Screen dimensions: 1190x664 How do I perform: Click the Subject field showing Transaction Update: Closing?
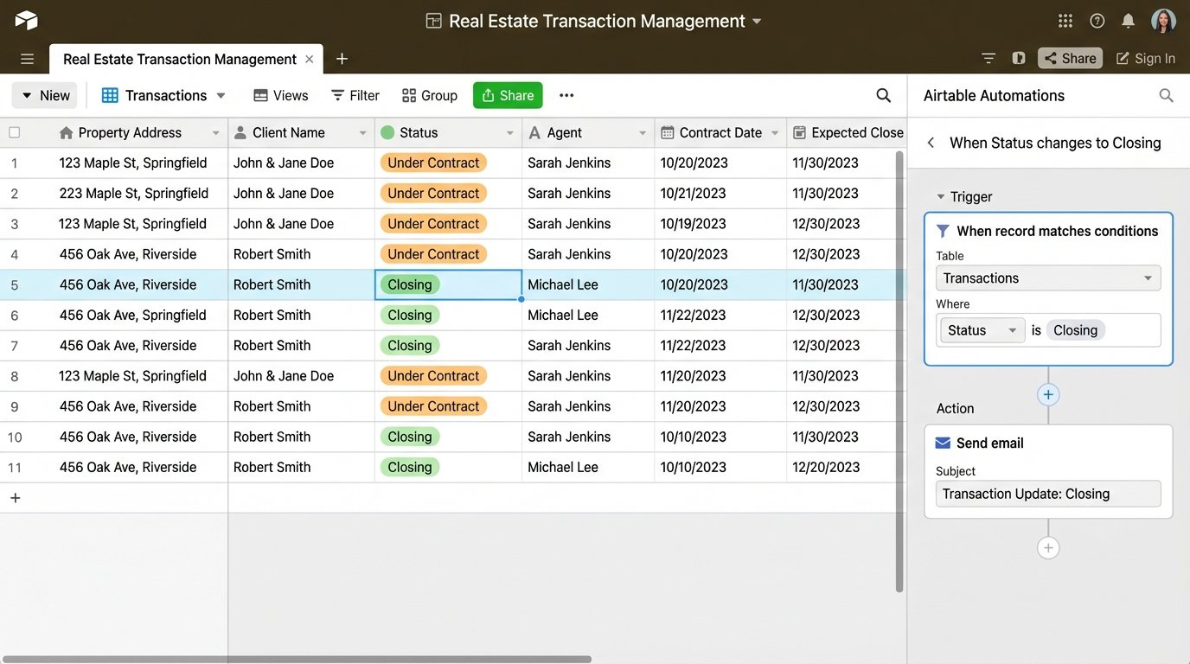pyautogui.click(x=1047, y=493)
